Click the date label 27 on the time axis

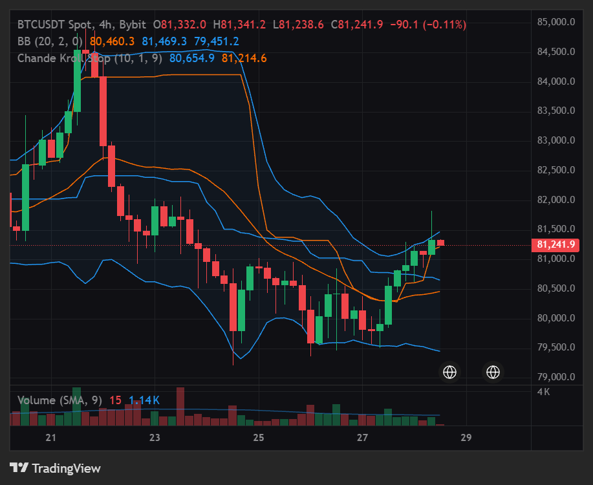click(x=362, y=438)
